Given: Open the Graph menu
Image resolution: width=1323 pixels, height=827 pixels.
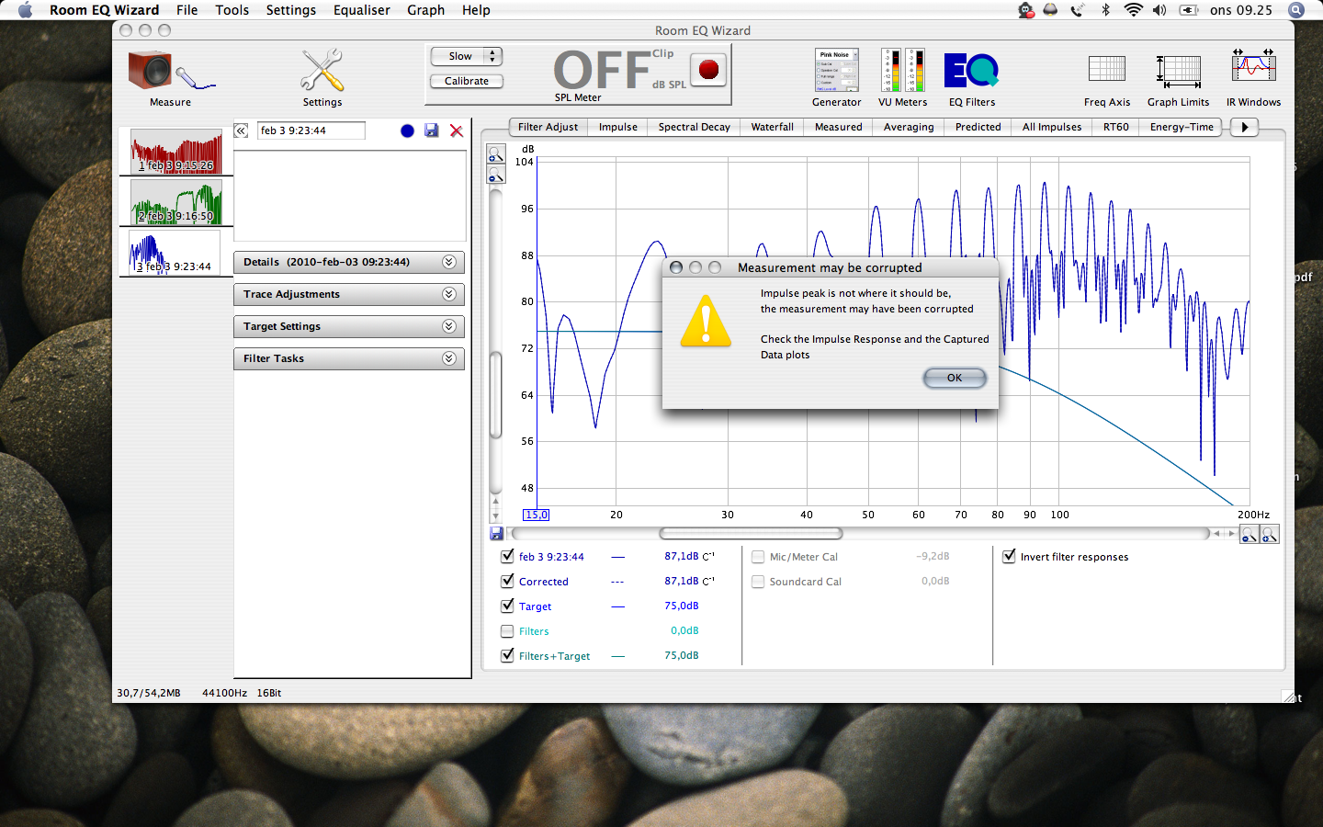Looking at the screenshot, I should pyautogui.click(x=426, y=10).
